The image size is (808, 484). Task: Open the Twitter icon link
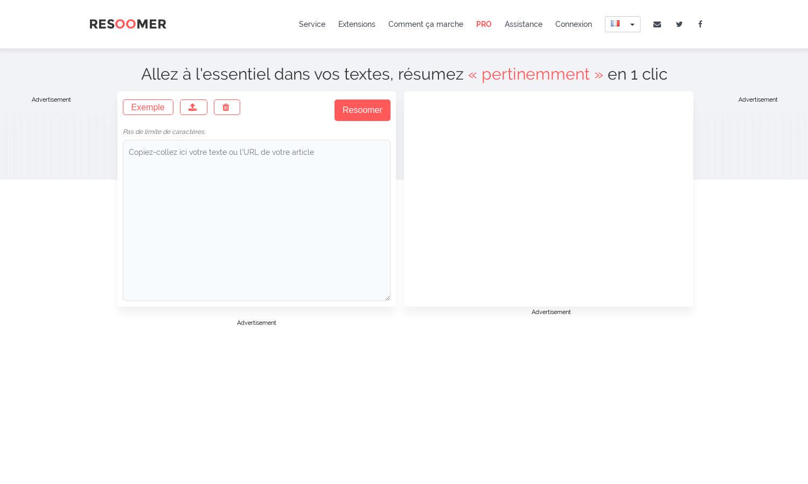679,24
